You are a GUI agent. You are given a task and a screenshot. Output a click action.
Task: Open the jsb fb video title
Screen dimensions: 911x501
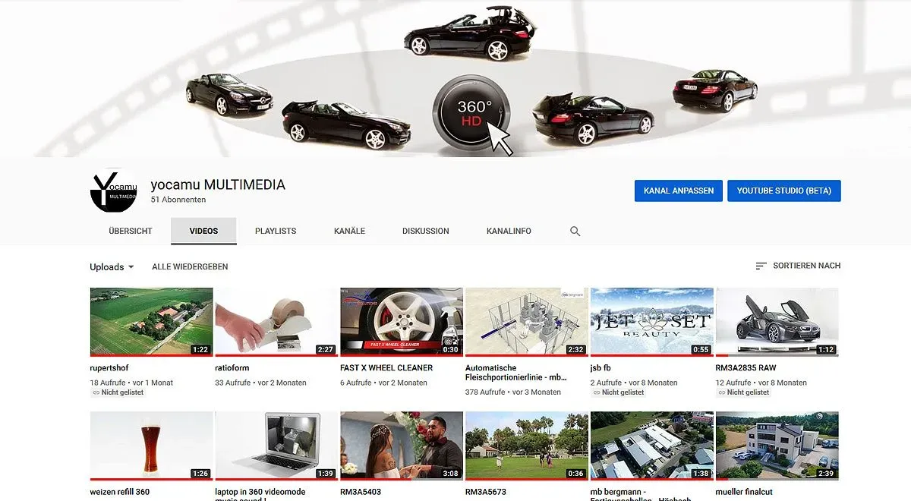pos(601,368)
